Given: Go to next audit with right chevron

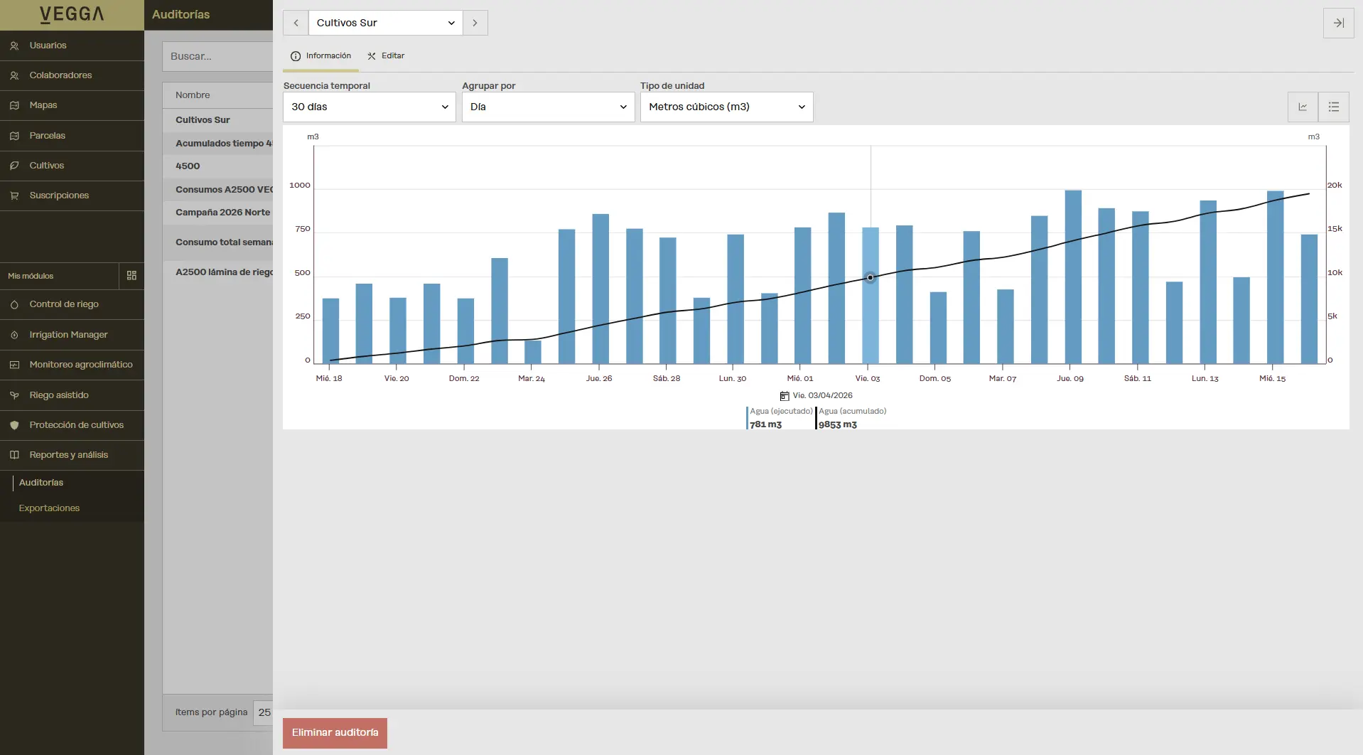Looking at the screenshot, I should tap(475, 23).
